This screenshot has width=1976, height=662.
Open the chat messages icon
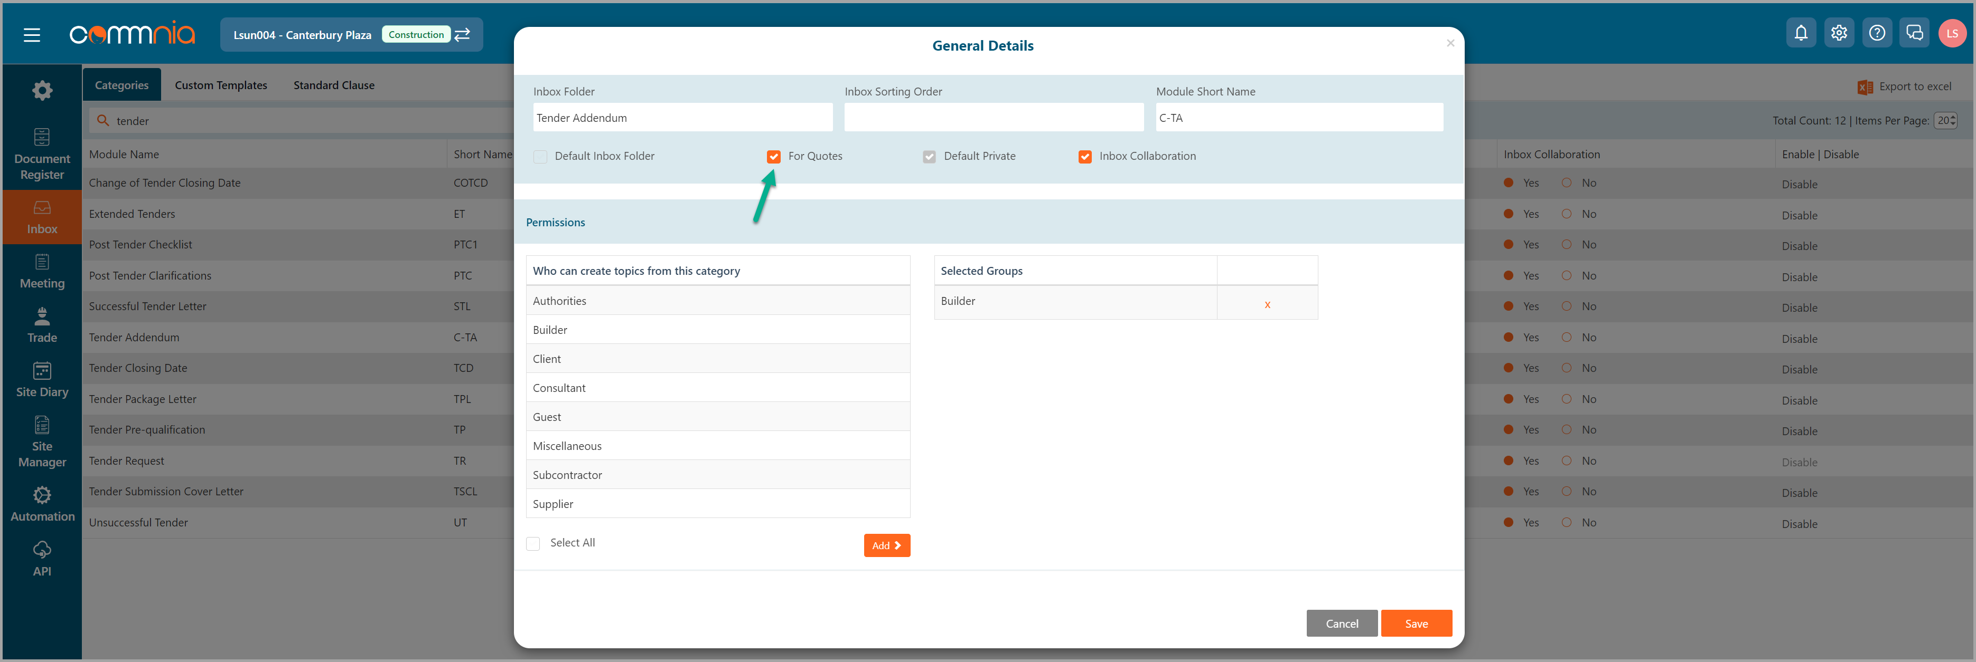click(1914, 33)
